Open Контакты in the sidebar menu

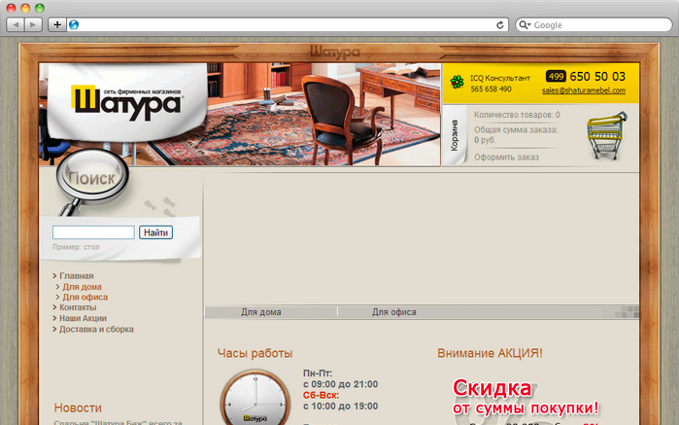point(78,307)
